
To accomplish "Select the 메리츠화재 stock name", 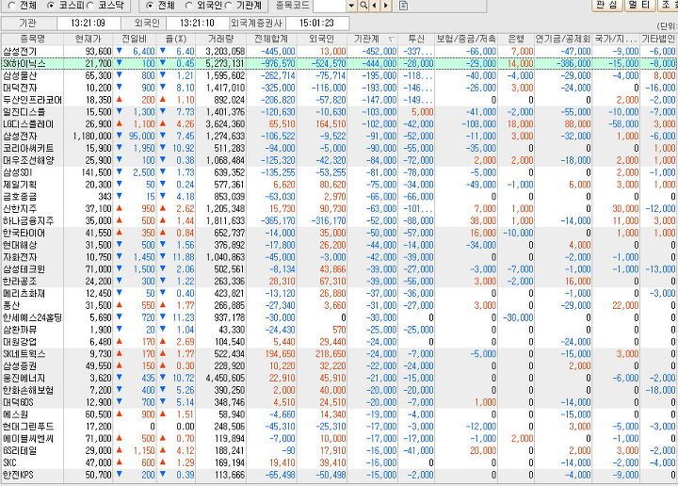I will click(x=24, y=294).
